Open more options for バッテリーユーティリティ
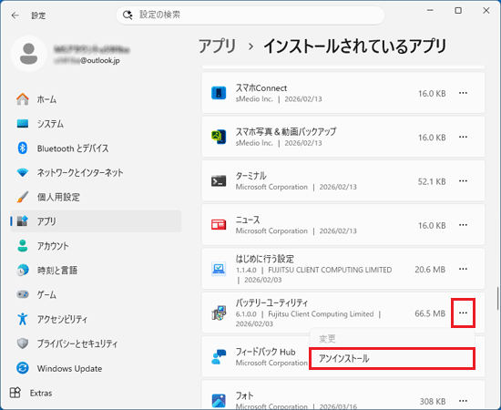Image resolution: width=501 pixels, height=410 pixels. tap(463, 313)
